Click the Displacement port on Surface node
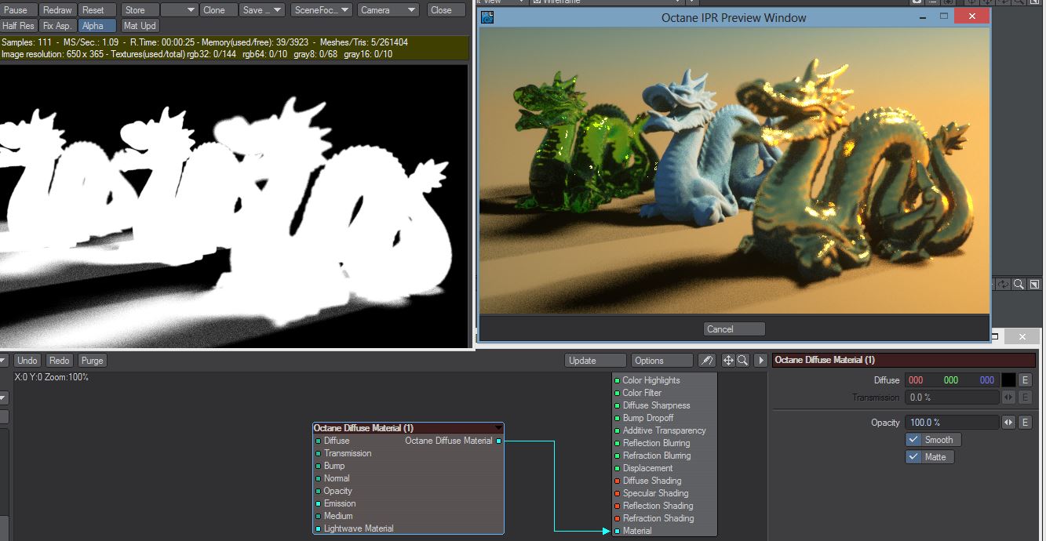1046x541 pixels. click(617, 468)
